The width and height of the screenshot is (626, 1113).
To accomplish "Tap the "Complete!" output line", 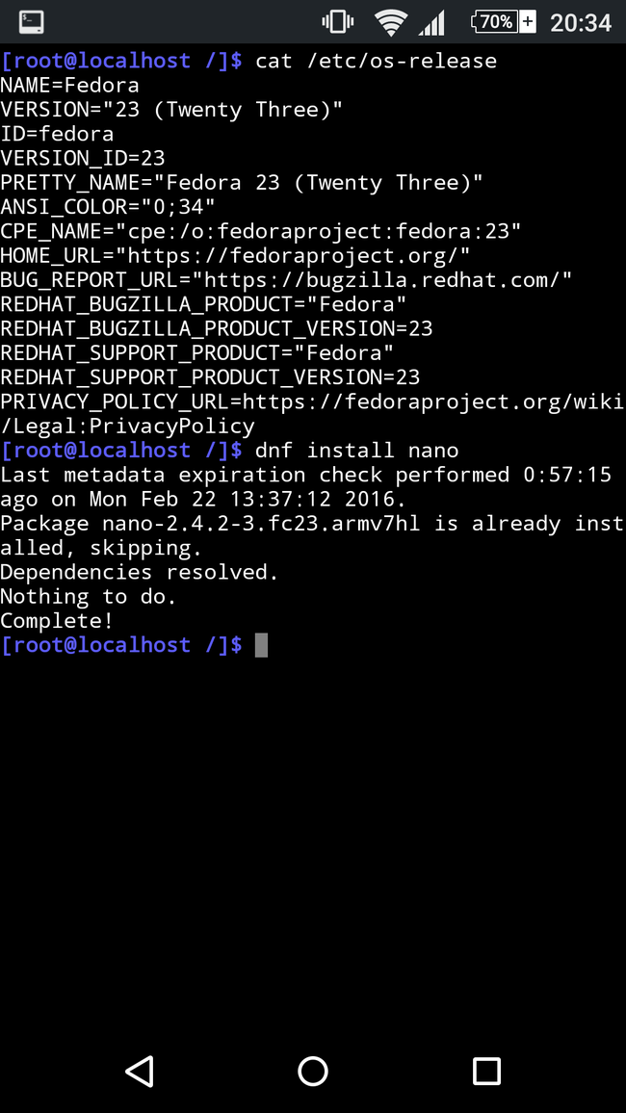I will coord(57,621).
